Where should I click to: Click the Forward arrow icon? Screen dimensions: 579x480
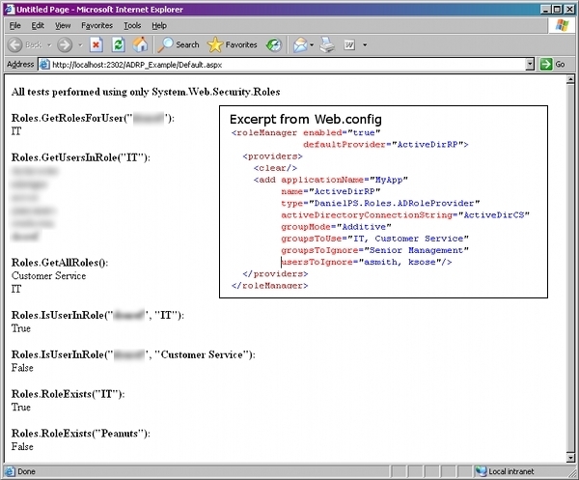[x=65, y=45]
